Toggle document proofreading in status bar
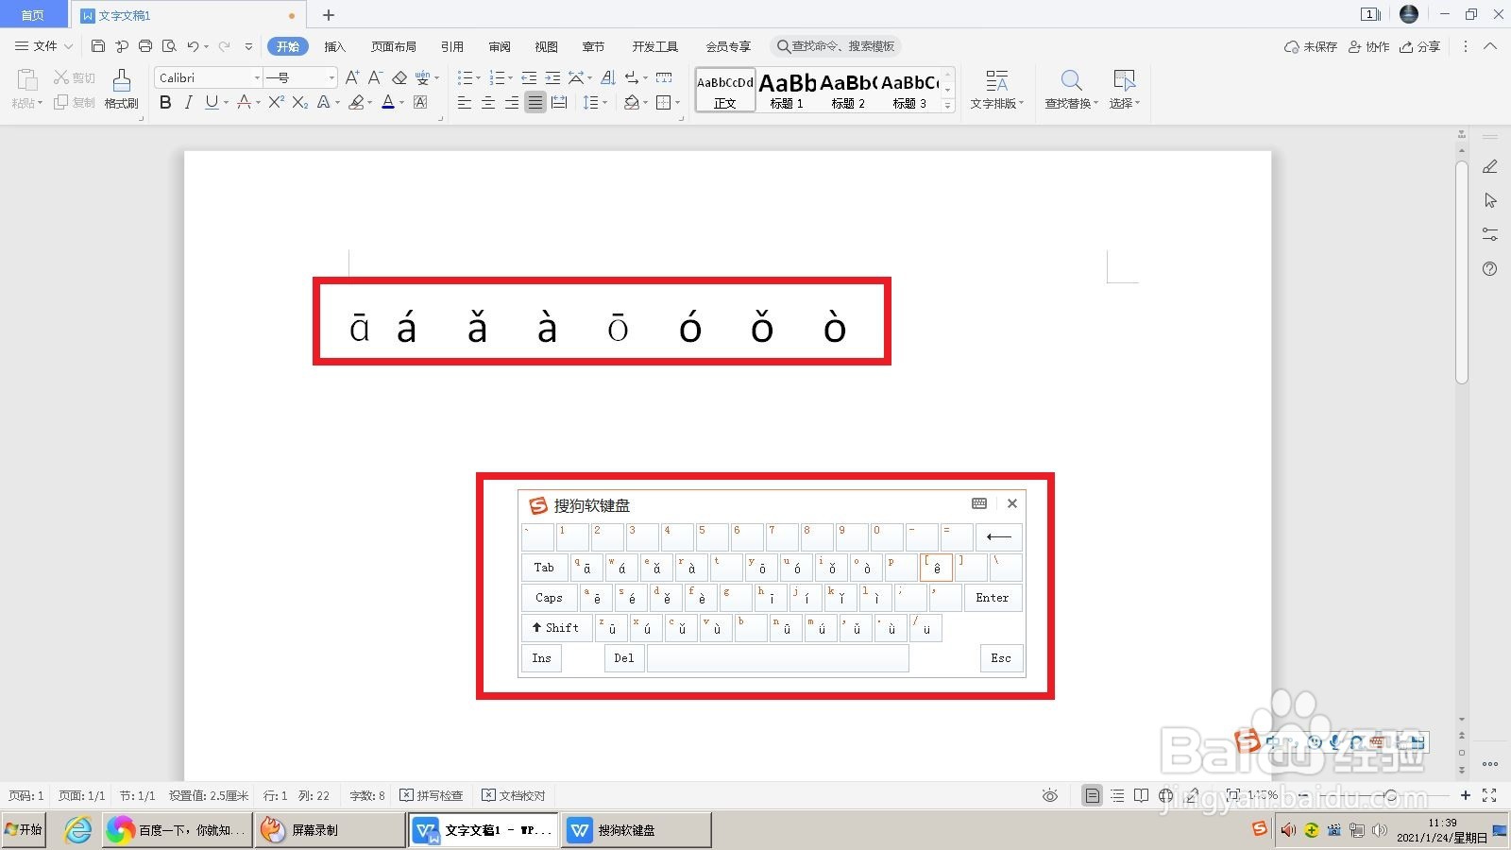This screenshot has height=850, width=1511. (514, 795)
